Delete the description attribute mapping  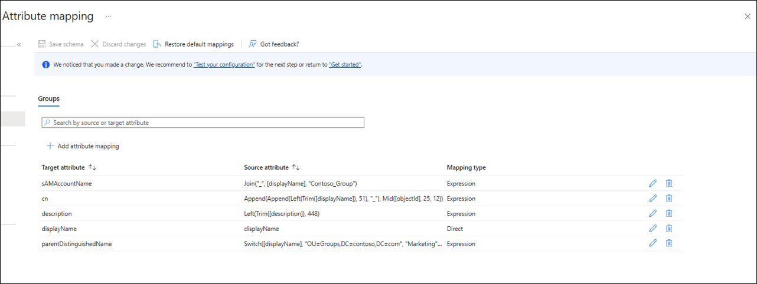click(x=669, y=213)
